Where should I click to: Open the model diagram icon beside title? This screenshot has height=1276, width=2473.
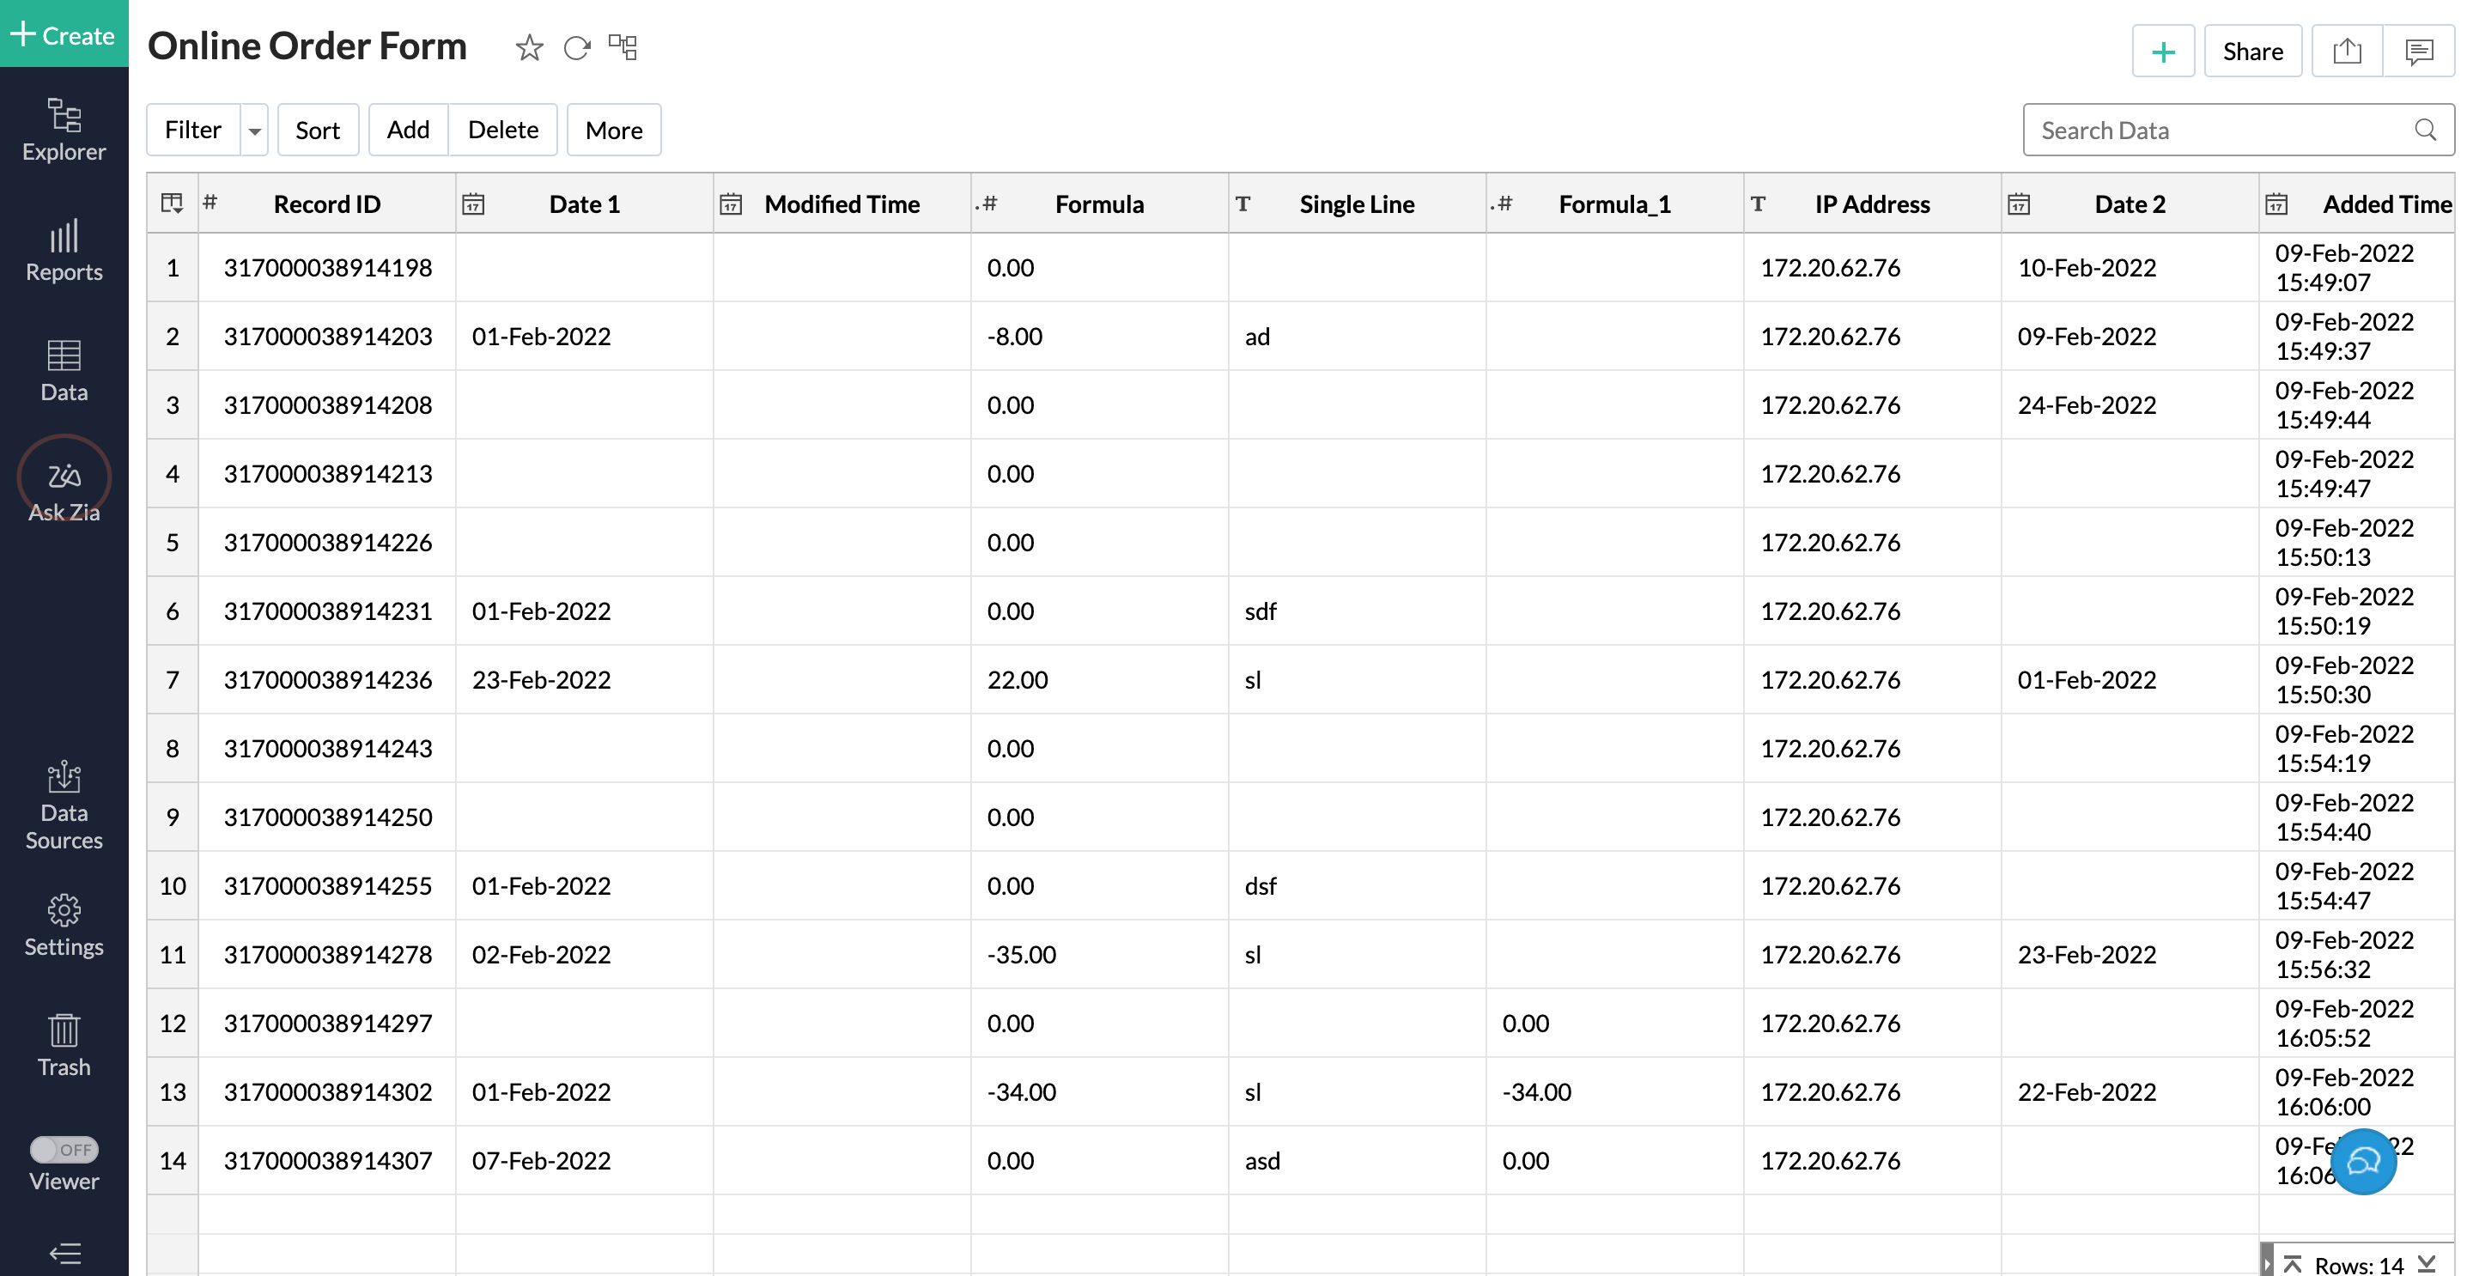[x=623, y=47]
